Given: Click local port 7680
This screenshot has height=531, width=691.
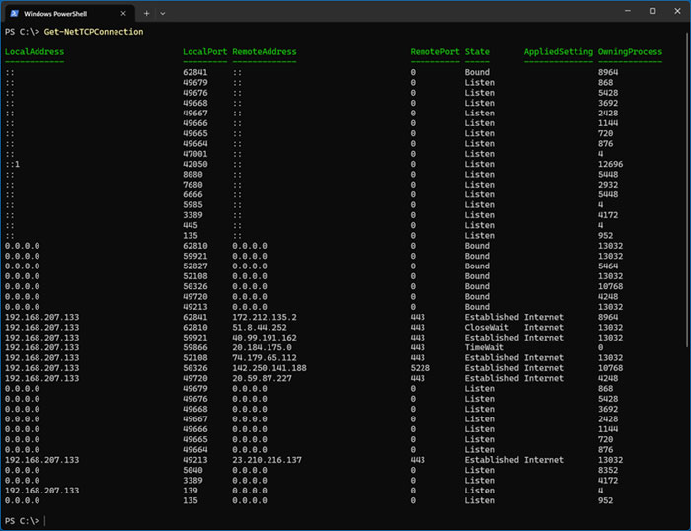Looking at the screenshot, I should (192, 185).
